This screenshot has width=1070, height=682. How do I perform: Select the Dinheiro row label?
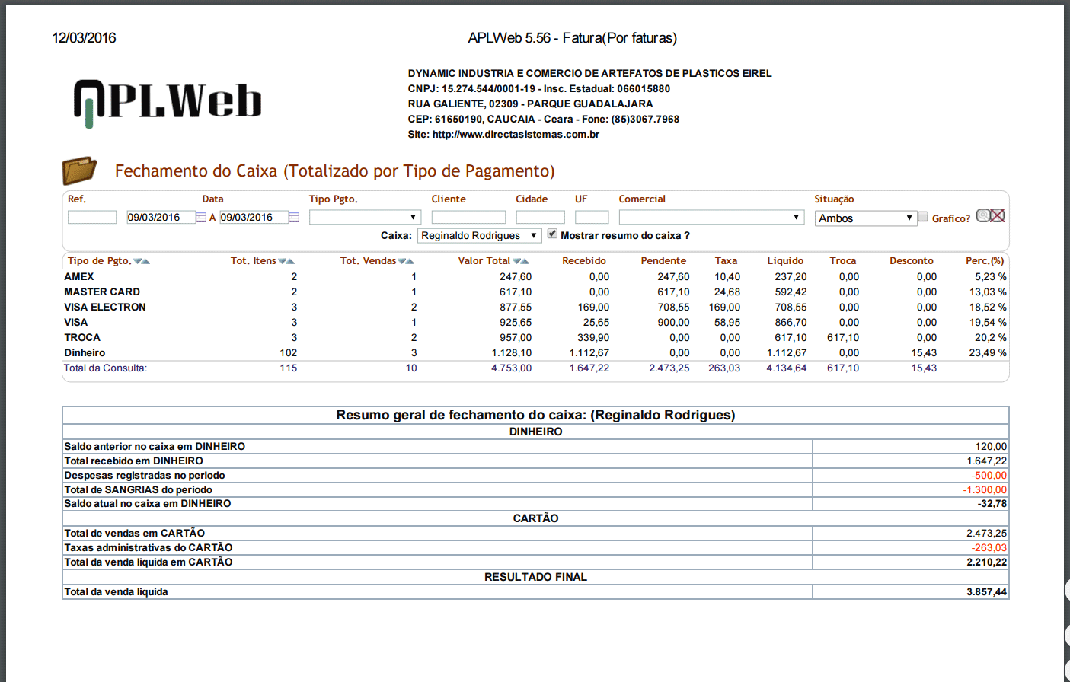(x=85, y=353)
